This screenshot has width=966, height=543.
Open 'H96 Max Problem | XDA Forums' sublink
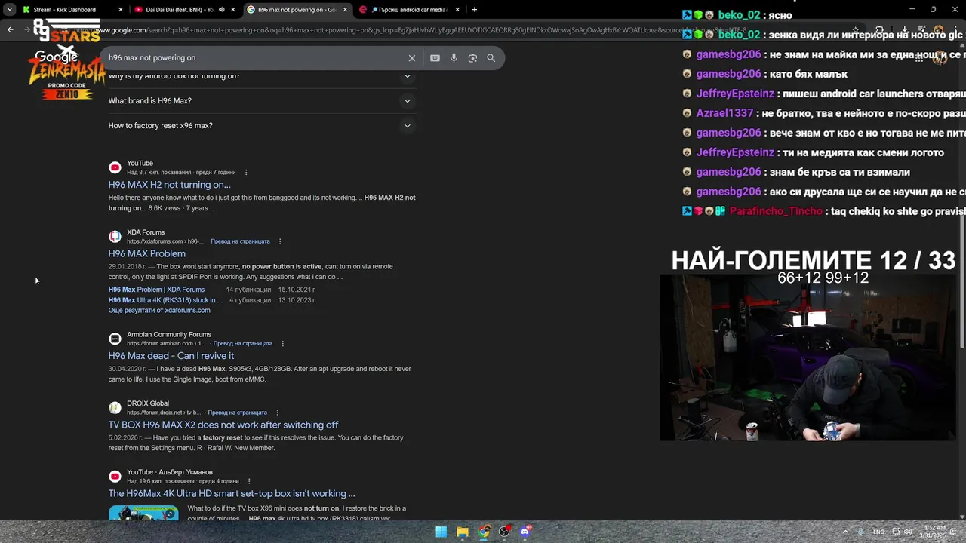coord(156,290)
